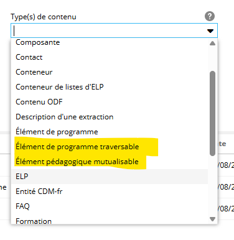
Task: Click the list scroll down arrow
Action: tap(212, 219)
